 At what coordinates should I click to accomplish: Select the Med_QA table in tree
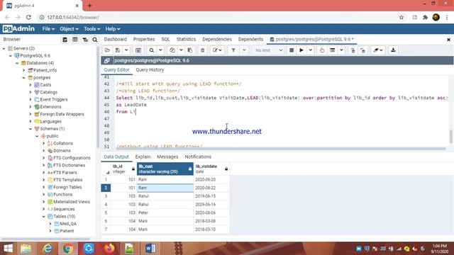[68, 224]
